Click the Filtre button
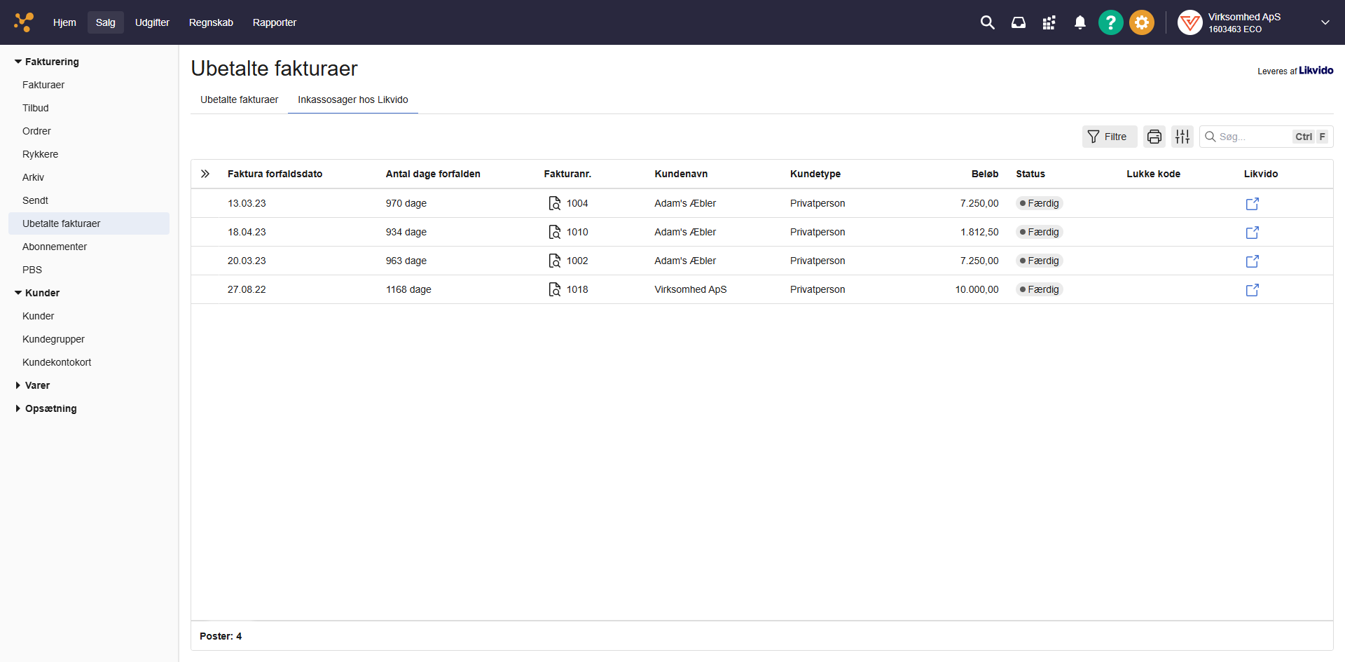1345x662 pixels. (1108, 137)
